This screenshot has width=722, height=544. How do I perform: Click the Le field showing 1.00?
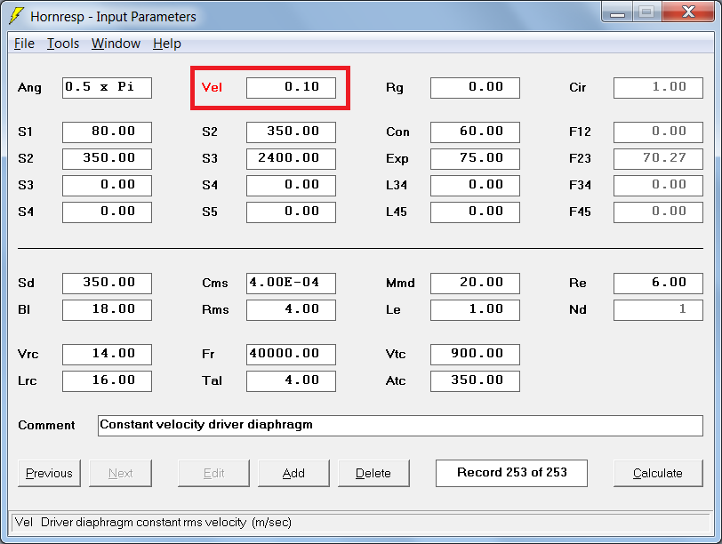475,309
